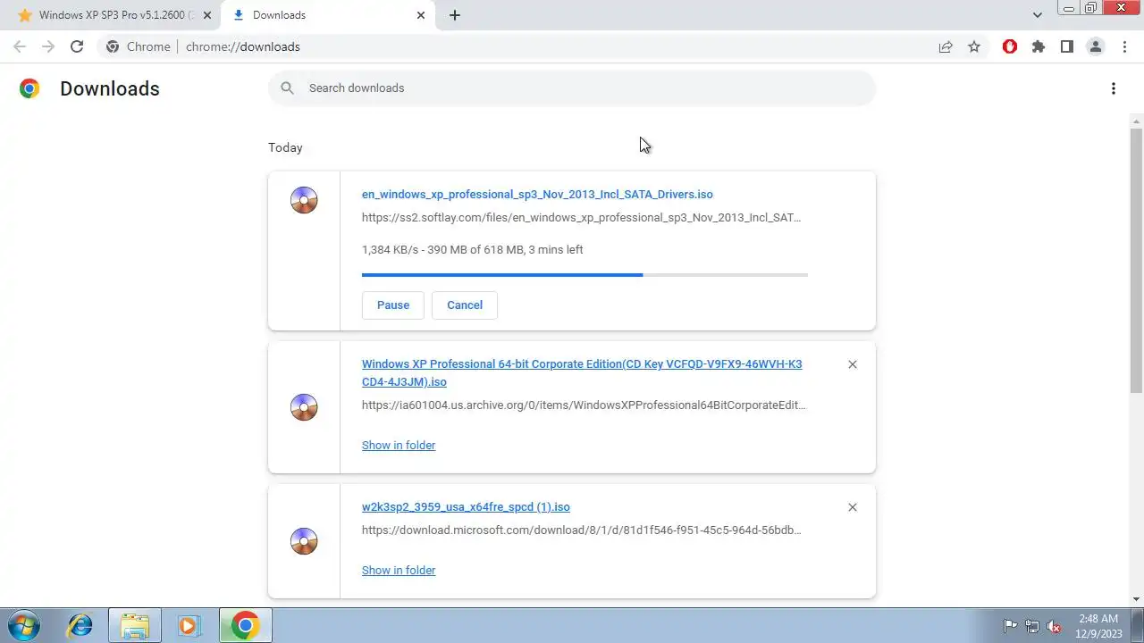Click the Chrome site info chip

tap(139, 46)
